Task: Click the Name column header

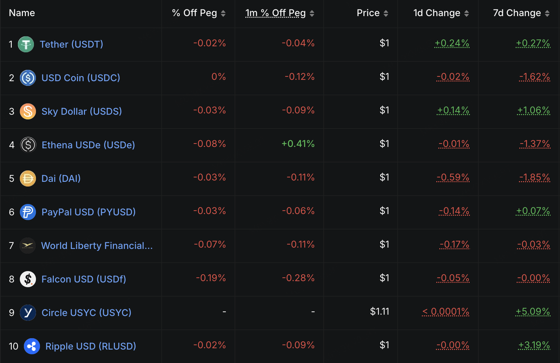Action: 22,13
